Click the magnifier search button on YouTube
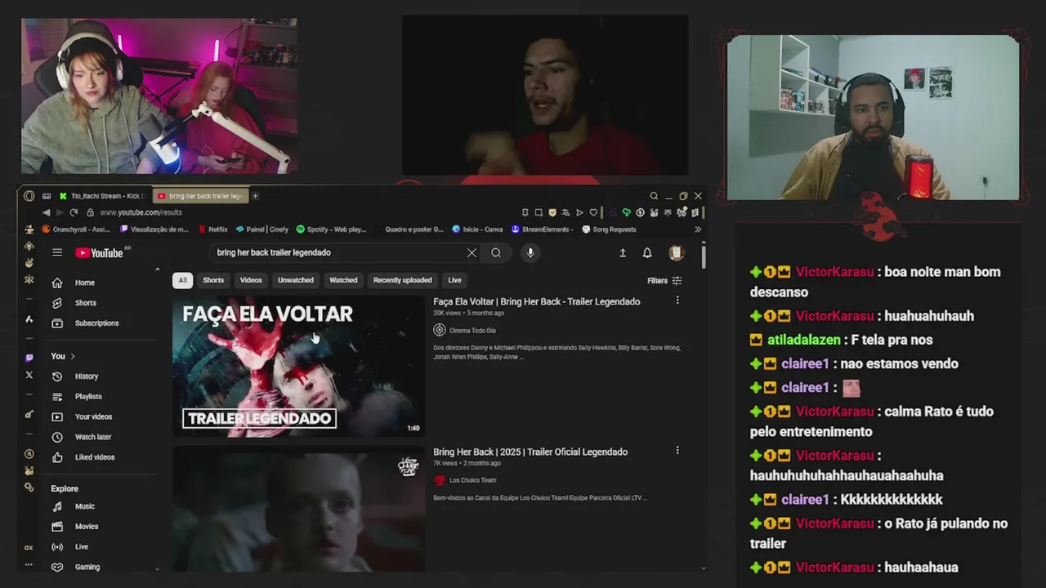Screen dimensions: 1046x588 (496, 252)
